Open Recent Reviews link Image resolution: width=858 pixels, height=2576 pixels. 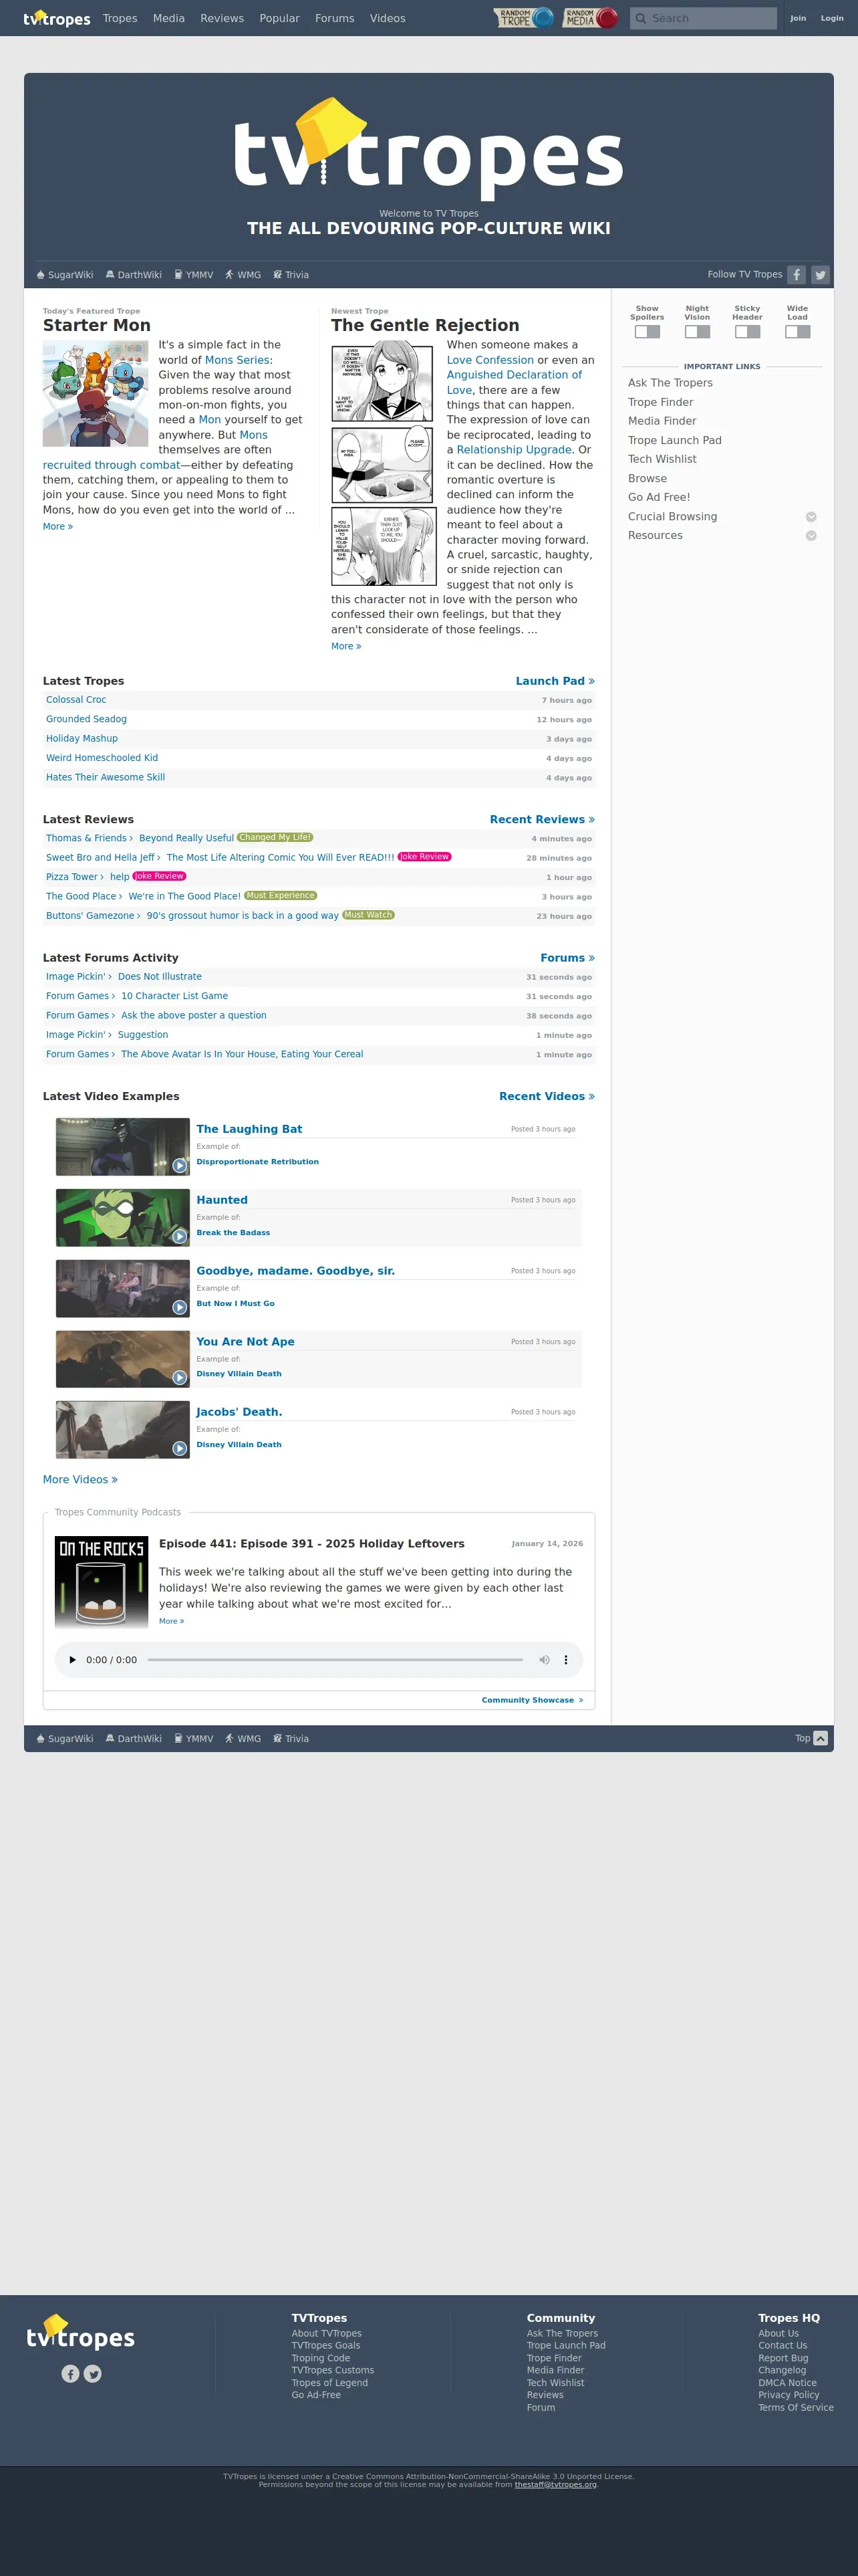[543, 820]
